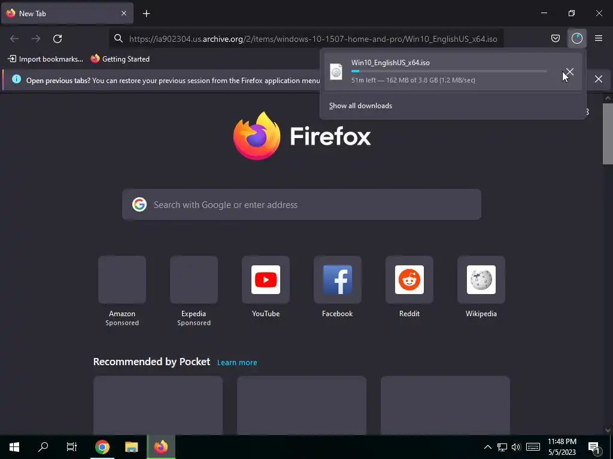Click Show all downloads

pyautogui.click(x=360, y=106)
